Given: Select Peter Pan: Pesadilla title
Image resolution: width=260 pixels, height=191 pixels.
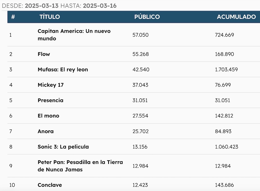Looking at the screenshot, I should 80,166.
